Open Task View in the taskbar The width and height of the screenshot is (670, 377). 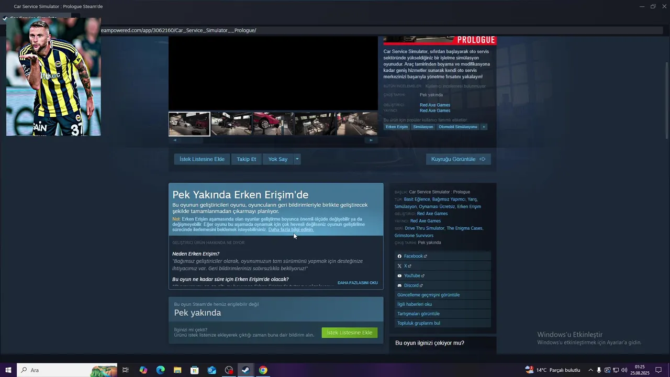click(x=126, y=370)
